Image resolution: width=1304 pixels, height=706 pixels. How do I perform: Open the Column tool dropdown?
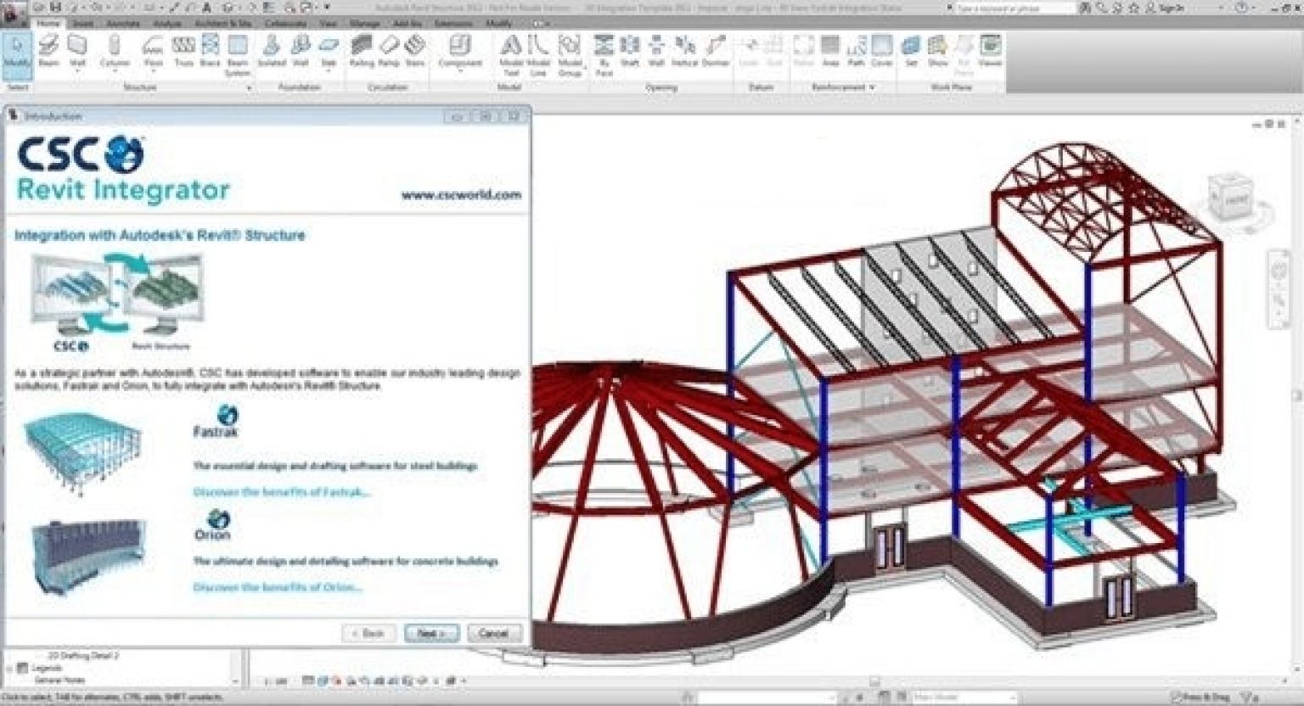(x=115, y=72)
